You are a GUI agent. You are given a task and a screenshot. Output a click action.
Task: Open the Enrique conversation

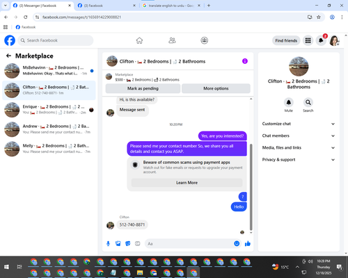[49, 110]
